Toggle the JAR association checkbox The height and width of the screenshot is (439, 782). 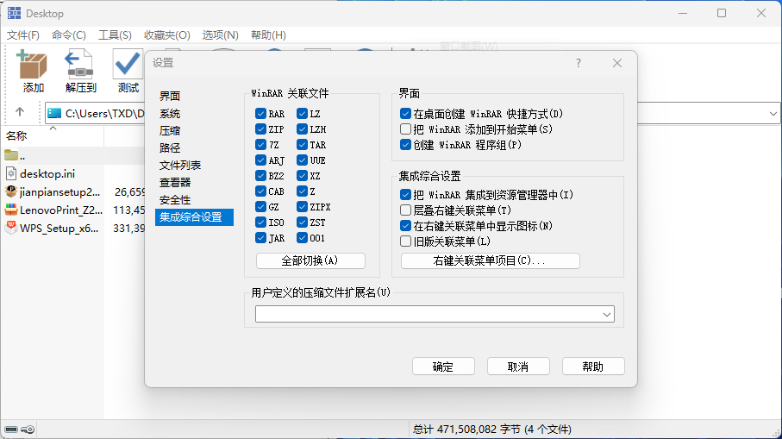click(260, 237)
